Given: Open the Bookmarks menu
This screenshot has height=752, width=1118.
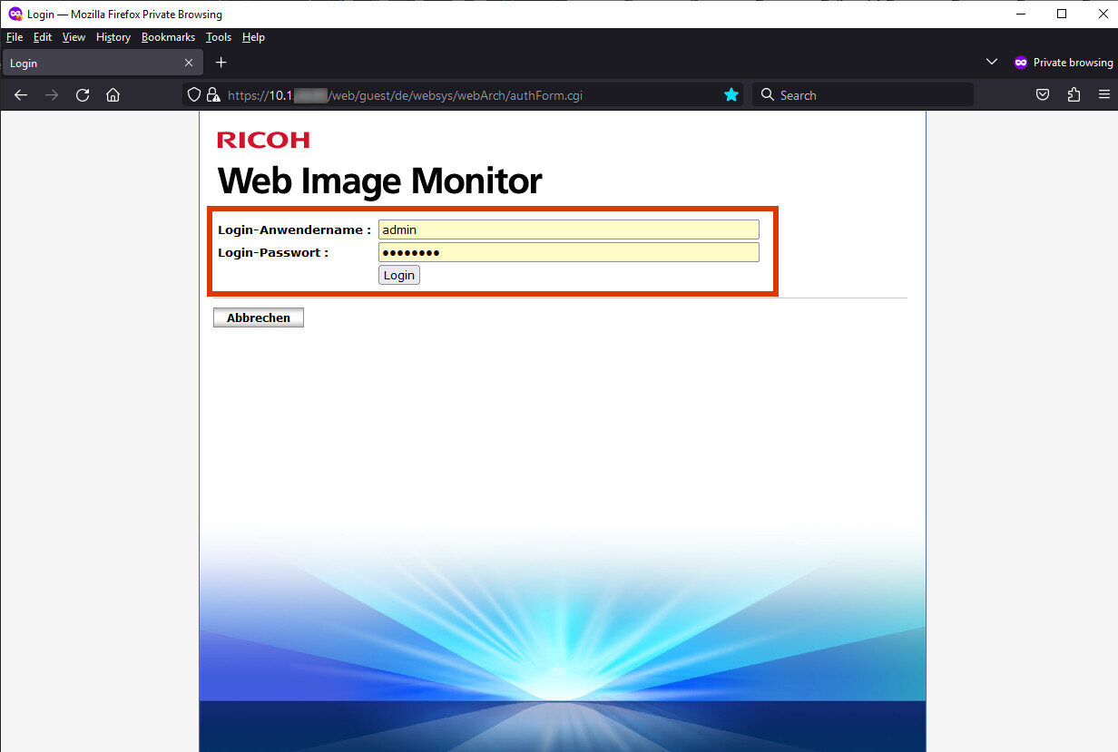Looking at the screenshot, I should 168,37.
